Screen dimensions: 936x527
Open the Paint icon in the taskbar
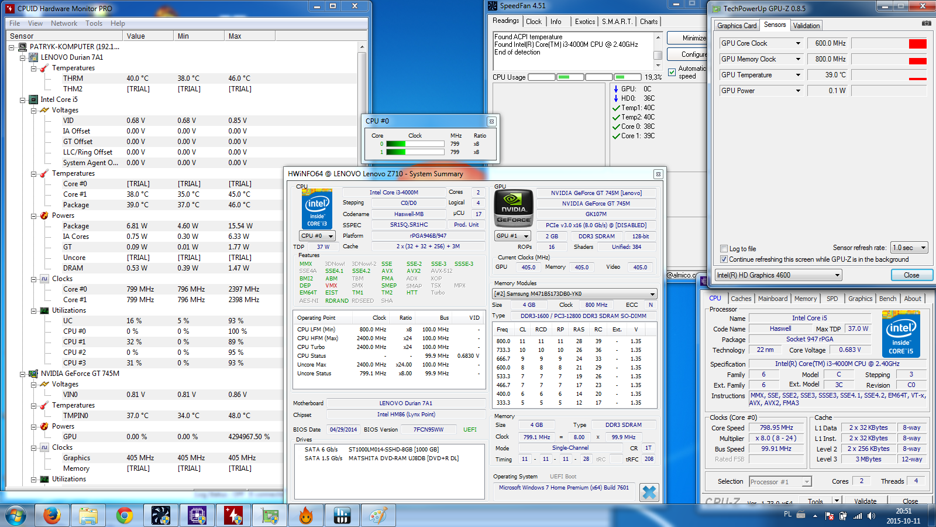(x=378, y=515)
